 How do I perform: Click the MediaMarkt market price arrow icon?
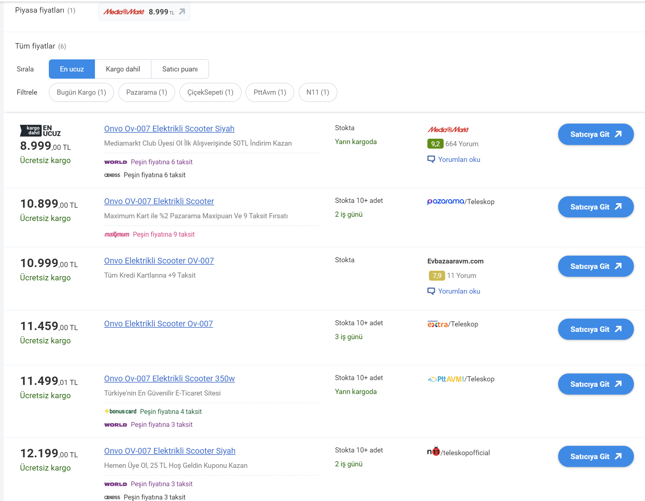coord(182,11)
